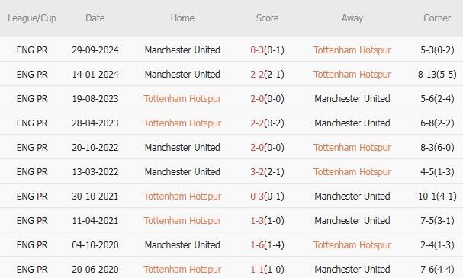Select the 2-2(0-2) score on 28-04-2023
The width and height of the screenshot is (463, 278).
pyautogui.click(x=267, y=123)
